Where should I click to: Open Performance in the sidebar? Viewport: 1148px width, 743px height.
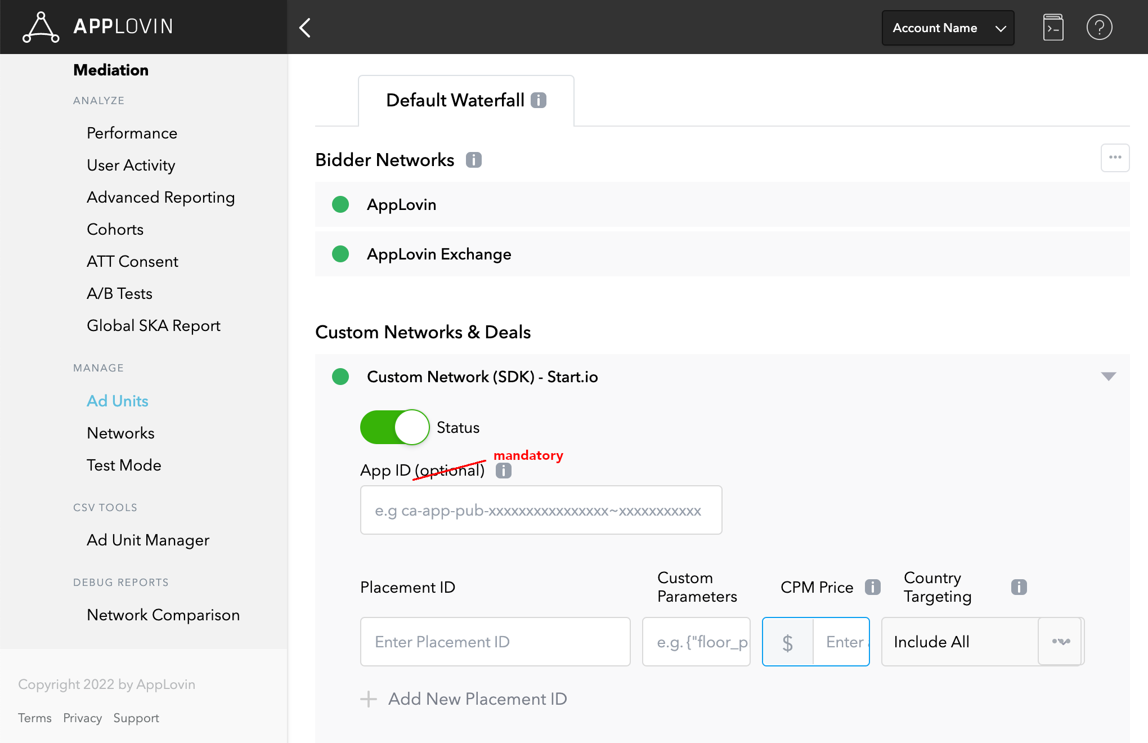click(x=132, y=133)
